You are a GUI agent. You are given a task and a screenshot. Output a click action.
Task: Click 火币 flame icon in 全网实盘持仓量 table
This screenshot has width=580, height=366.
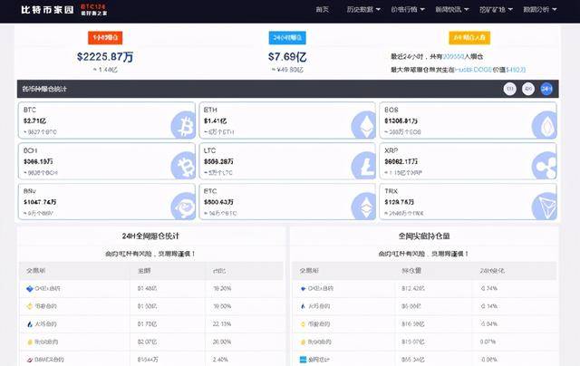(303, 306)
